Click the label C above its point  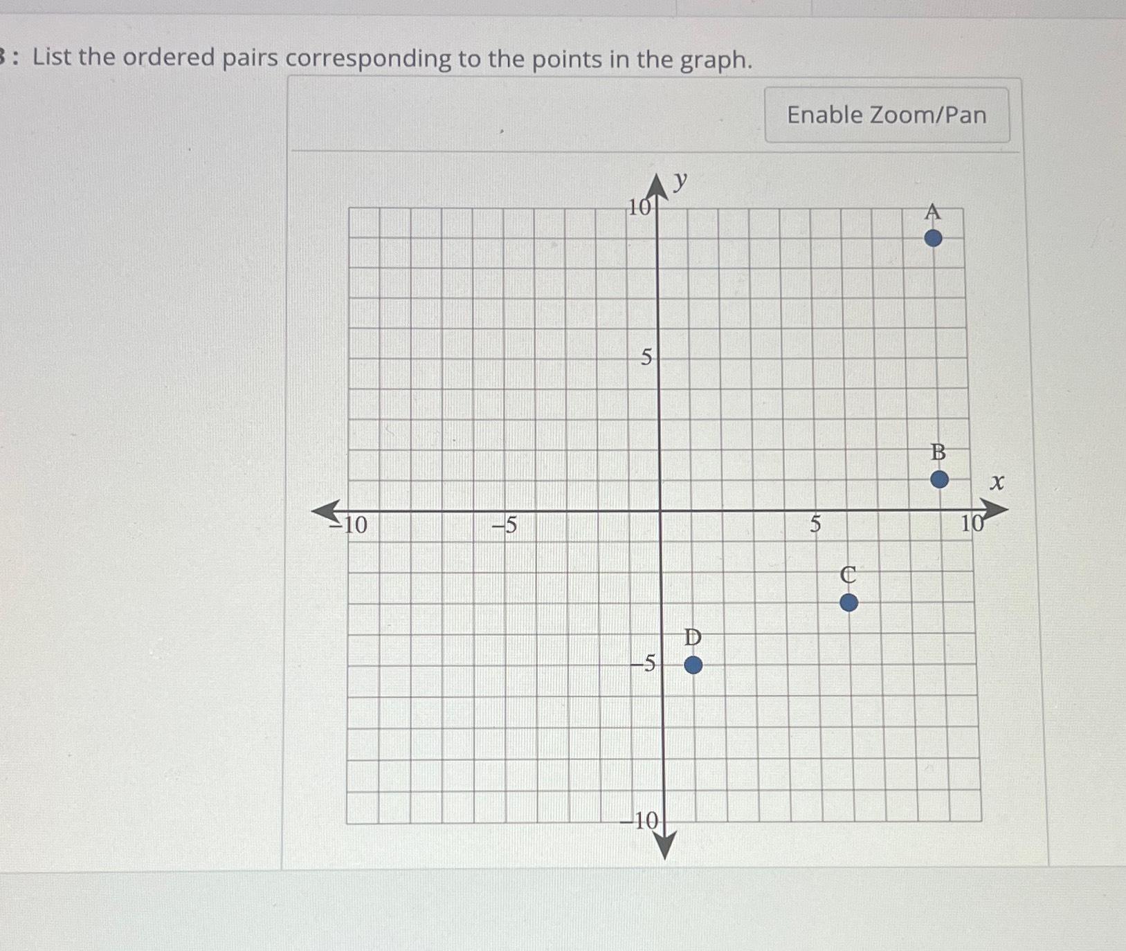pos(847,575)
